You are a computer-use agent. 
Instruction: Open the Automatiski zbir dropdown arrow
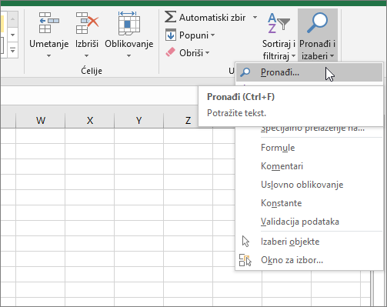(255, 18)
